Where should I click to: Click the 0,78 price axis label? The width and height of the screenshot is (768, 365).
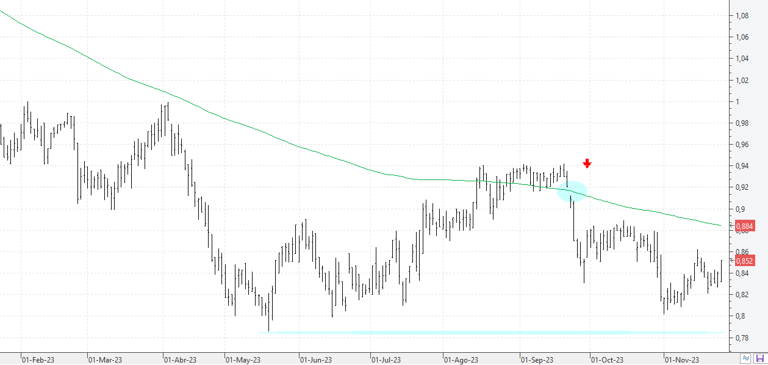pos(742,338)
